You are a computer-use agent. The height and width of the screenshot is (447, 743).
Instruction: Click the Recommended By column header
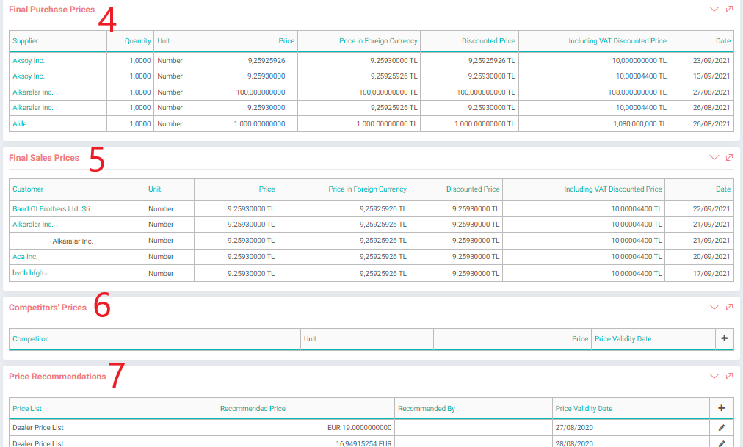[426, 408]
